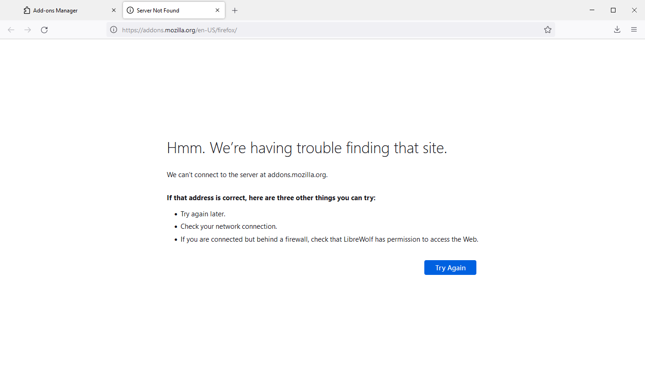
Task: Click the "Hmm. We're having trouble" heading
Action: tap(307, 148)
